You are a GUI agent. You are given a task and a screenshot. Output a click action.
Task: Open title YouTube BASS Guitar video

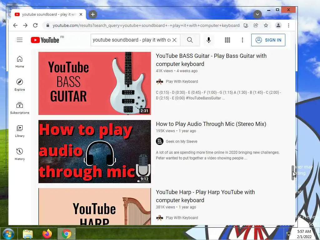click(x=211, y=60)
